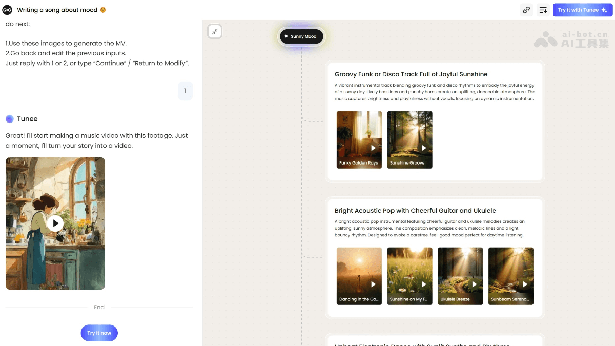Image resolution: width=615 pixels, height=346 pixels.
Task: Open the Groovy Funk or Disco Track card title
Action: (x=411, y=74)
